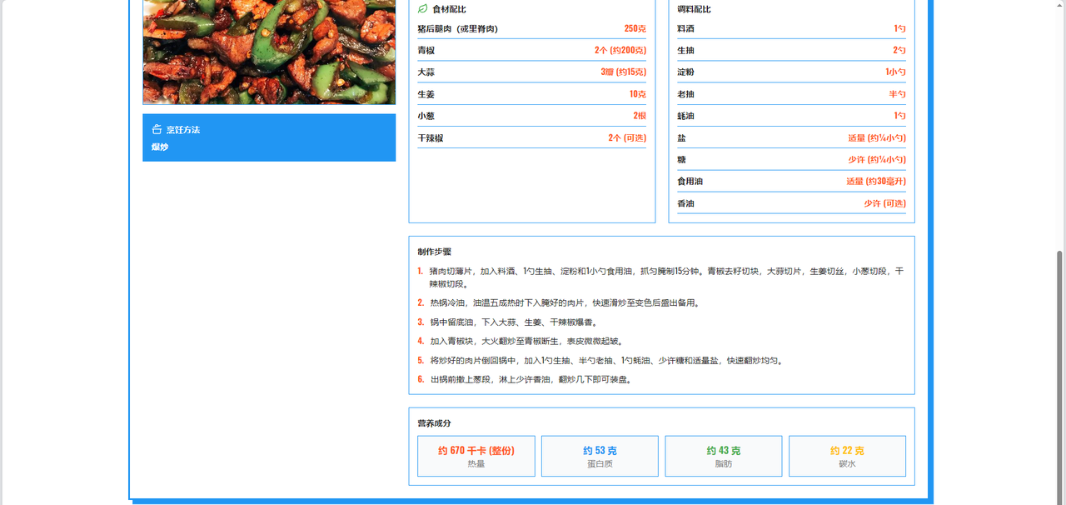Viewport: 1066px width, 505px height.
Task: Click step 6 about 出锅前撒上葱段
Action: click(x=530, y=380)
